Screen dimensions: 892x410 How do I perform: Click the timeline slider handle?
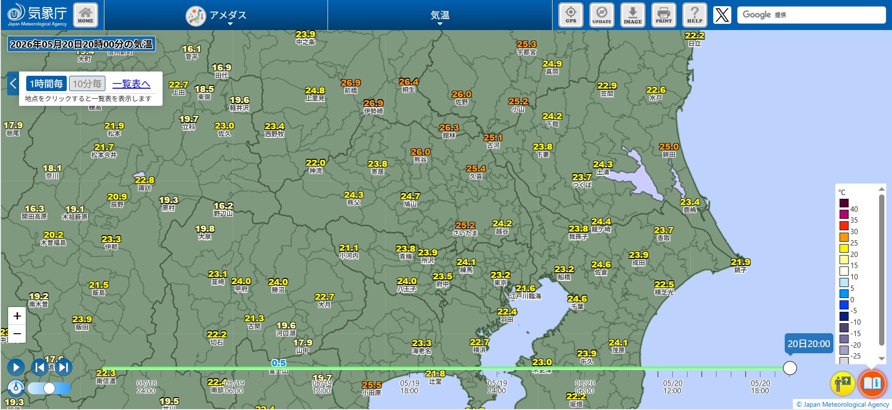tap(790, 368)
